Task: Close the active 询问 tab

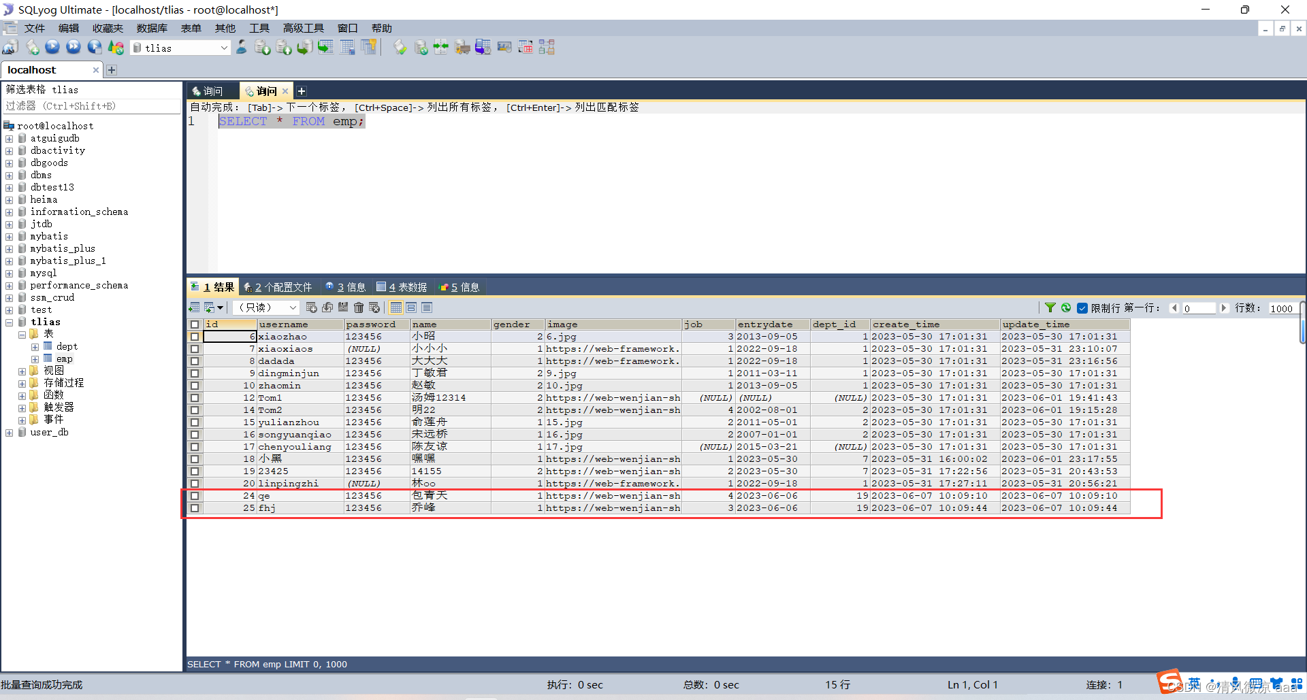Action: tap(285, 91)
